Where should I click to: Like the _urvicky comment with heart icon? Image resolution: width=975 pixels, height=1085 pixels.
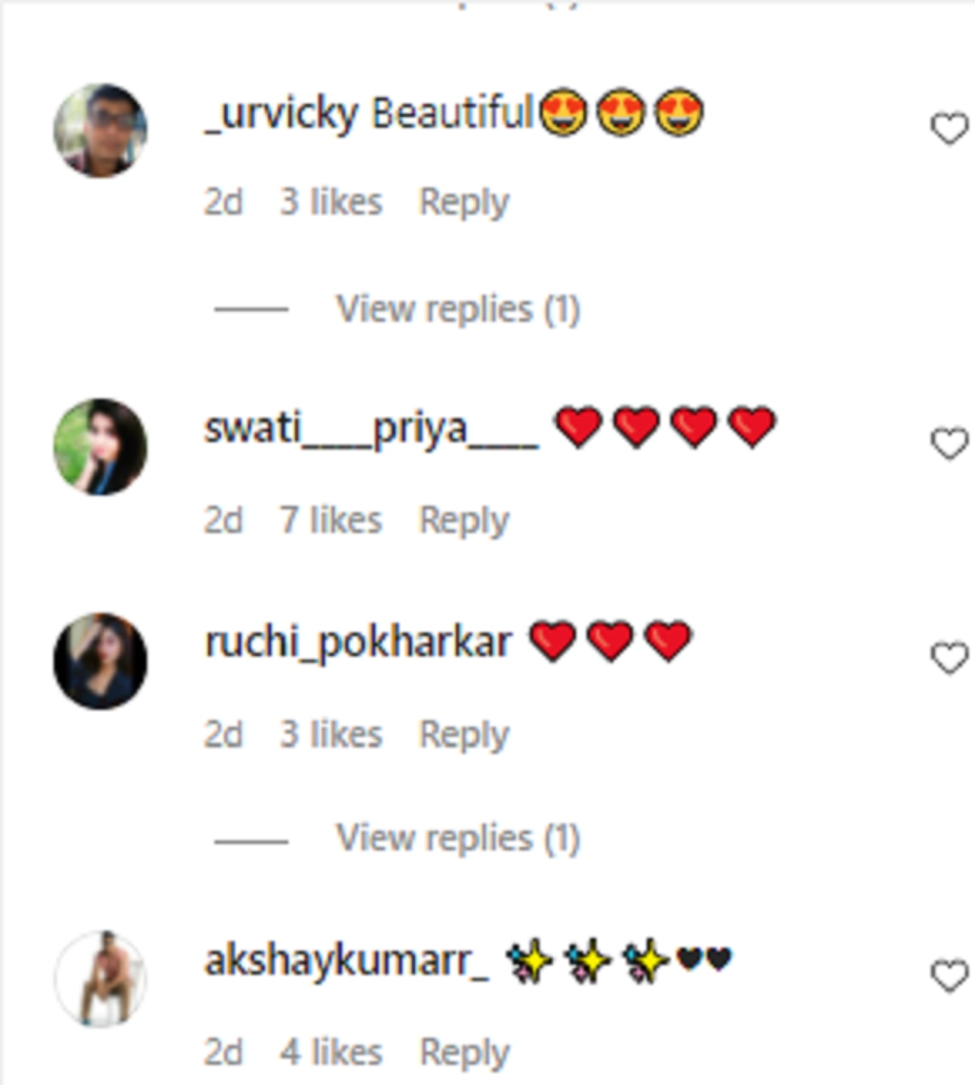coord(949,129)
